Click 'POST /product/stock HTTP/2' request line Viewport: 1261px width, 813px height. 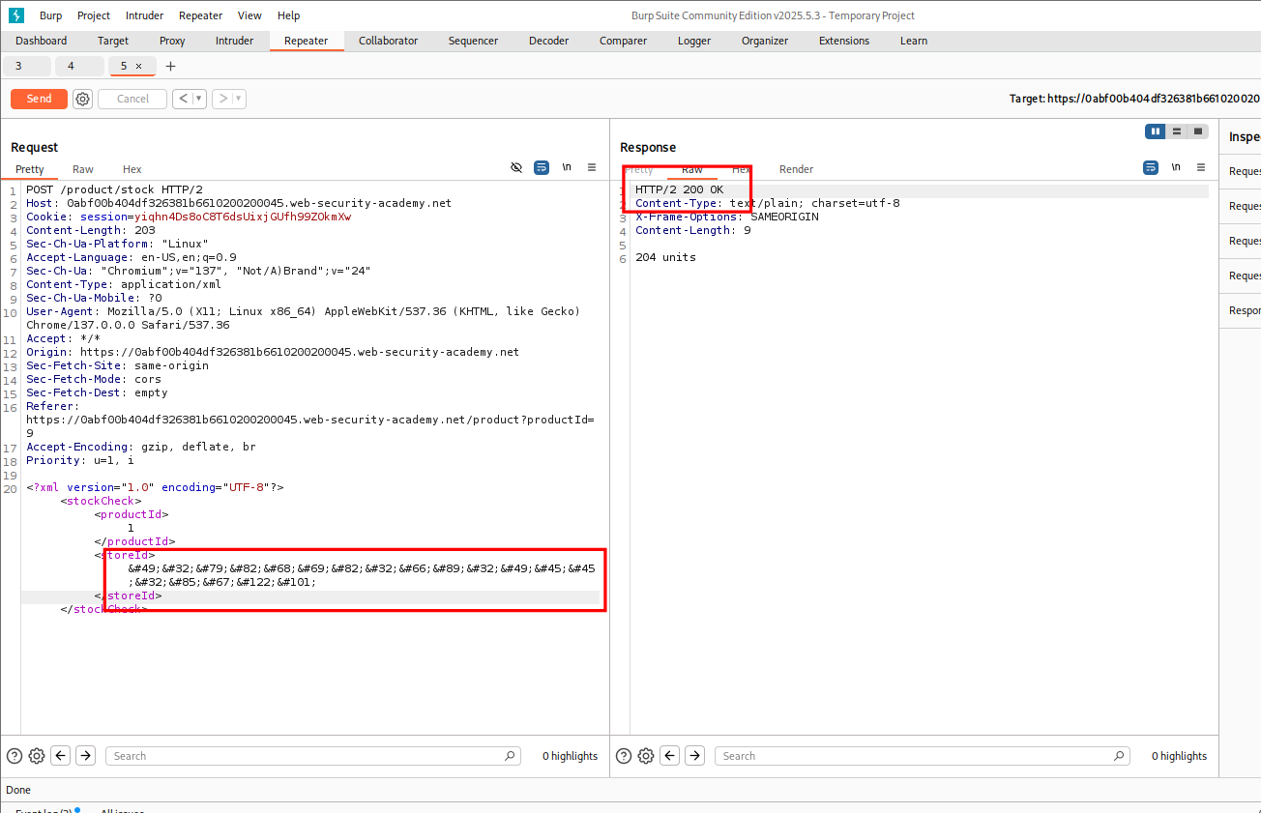click(114, 189)
